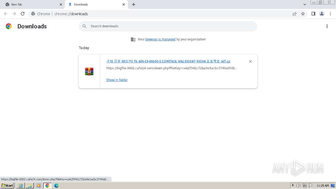Click the WinRAR archive file icon
The height and width of the screenshot is (189, 336).
click(x=89, y=71)
